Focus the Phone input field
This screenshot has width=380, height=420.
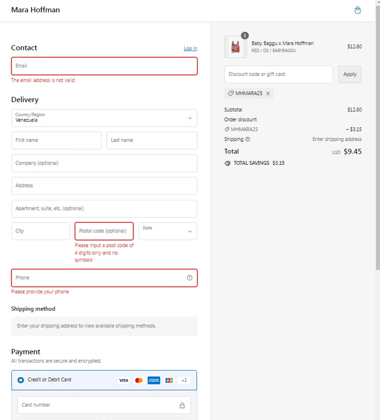pos(104,278)
